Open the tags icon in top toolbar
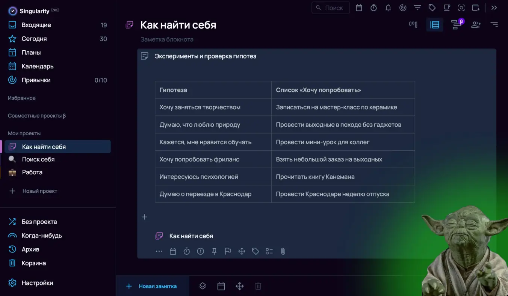Image resolution: width=508 pixels, height=296 pixels. coord(432,8)
